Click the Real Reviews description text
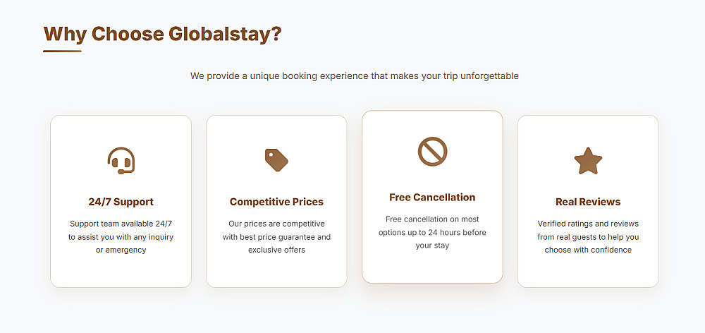The width and height of the screenshot is (705, 333). pos(588,236)
